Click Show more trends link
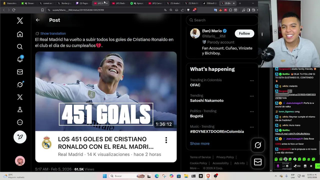Image resolution: width=320 pixels, height=180 pixels. click(200, 143)
